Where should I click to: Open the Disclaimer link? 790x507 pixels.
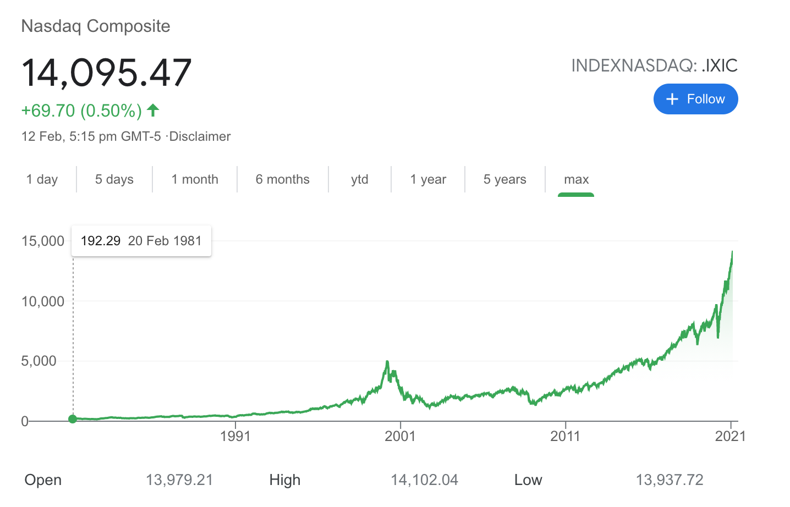point(200,136)
